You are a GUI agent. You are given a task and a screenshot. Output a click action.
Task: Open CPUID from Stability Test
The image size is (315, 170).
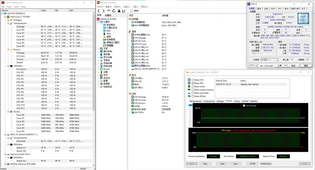[x=252, y=164]
